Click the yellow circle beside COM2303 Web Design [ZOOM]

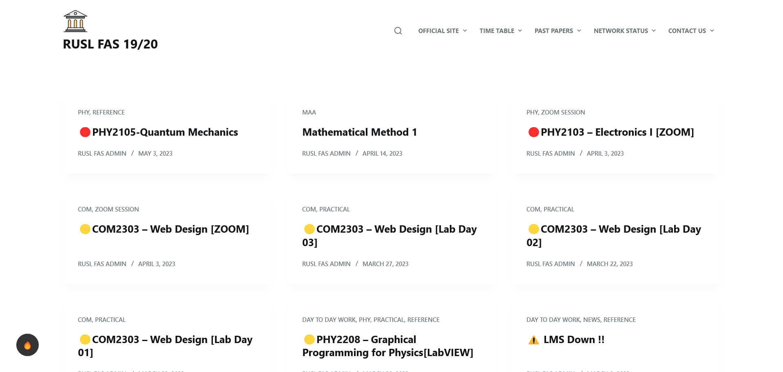[85, 229]
